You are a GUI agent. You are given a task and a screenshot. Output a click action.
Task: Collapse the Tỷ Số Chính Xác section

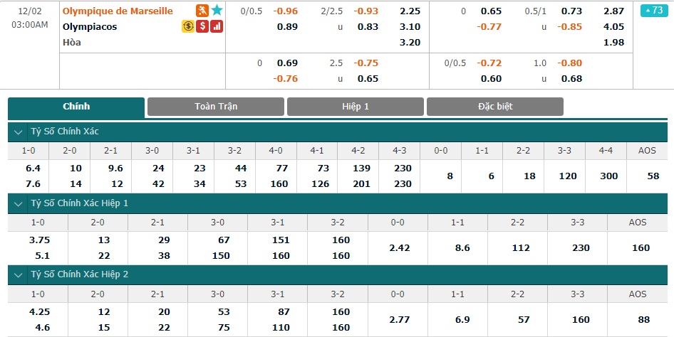click(x=18, y=132)
